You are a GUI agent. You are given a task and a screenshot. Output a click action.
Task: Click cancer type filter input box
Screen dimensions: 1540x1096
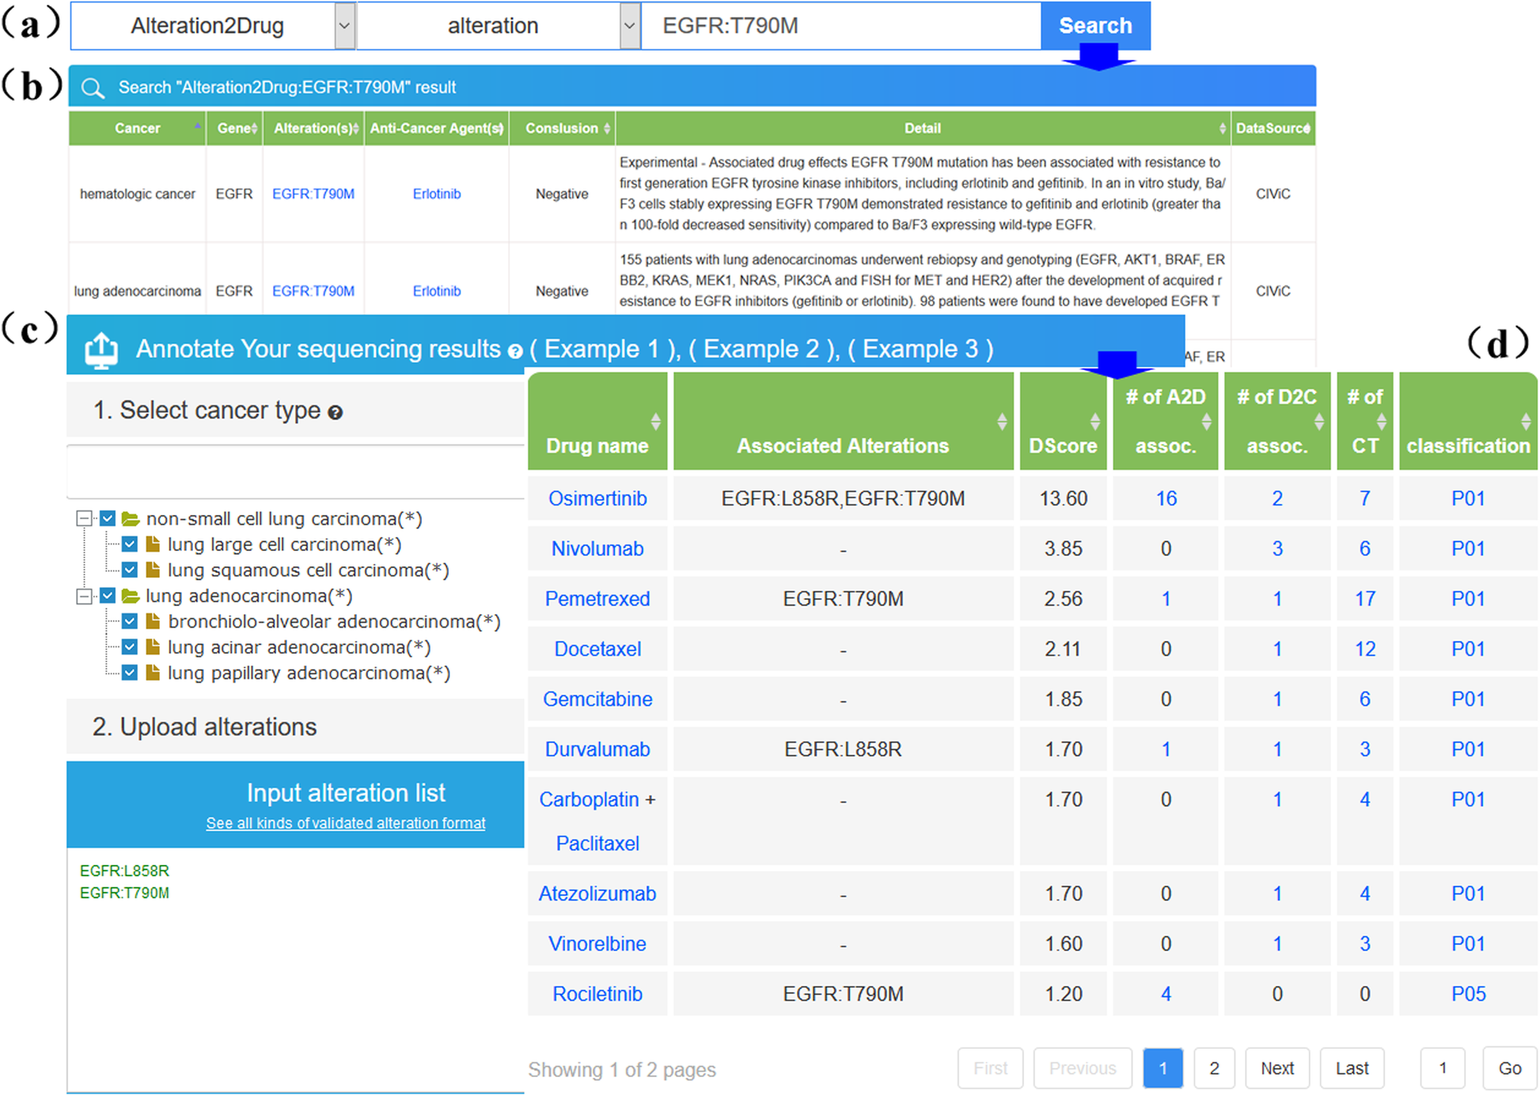tap(295, 472)
